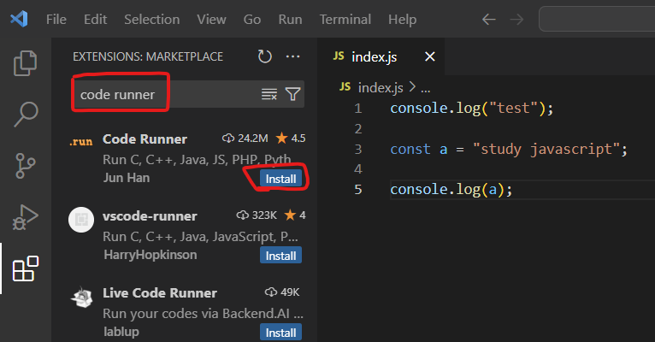Open the Source Control view
The height and width of the screenshot is (342, 655).
26,166
